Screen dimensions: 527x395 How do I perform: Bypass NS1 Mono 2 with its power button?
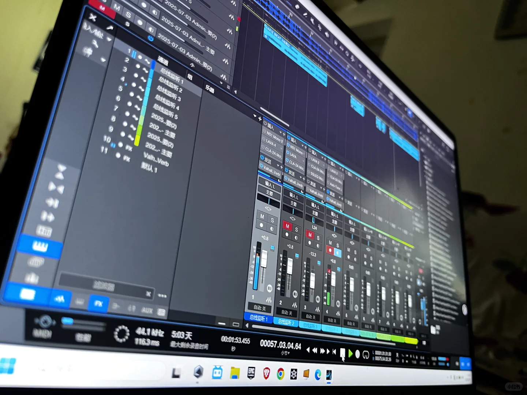click(x=265, y=131)
